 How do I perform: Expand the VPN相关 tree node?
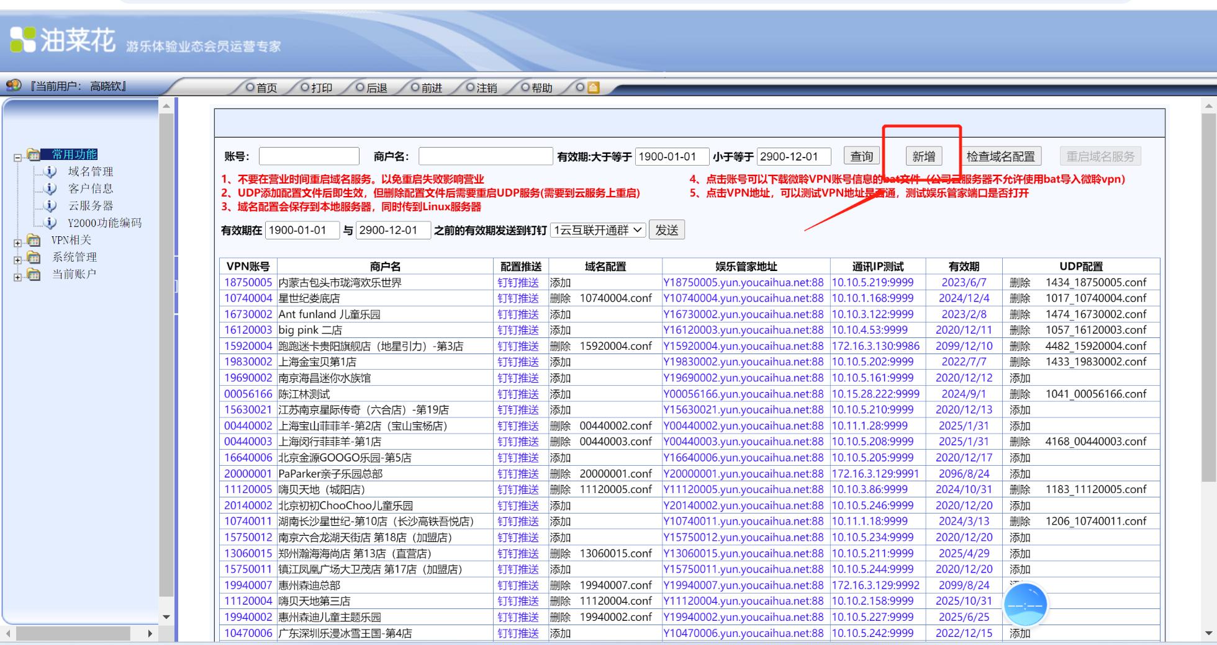tap(17, 243)
